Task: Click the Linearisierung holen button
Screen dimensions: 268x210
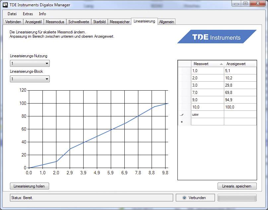Action: tap(29, 186)
